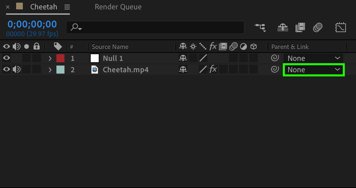The height and width of the screenshot is (188, 356).
Task: Open the Graph Editor
Action: [341, 27]
